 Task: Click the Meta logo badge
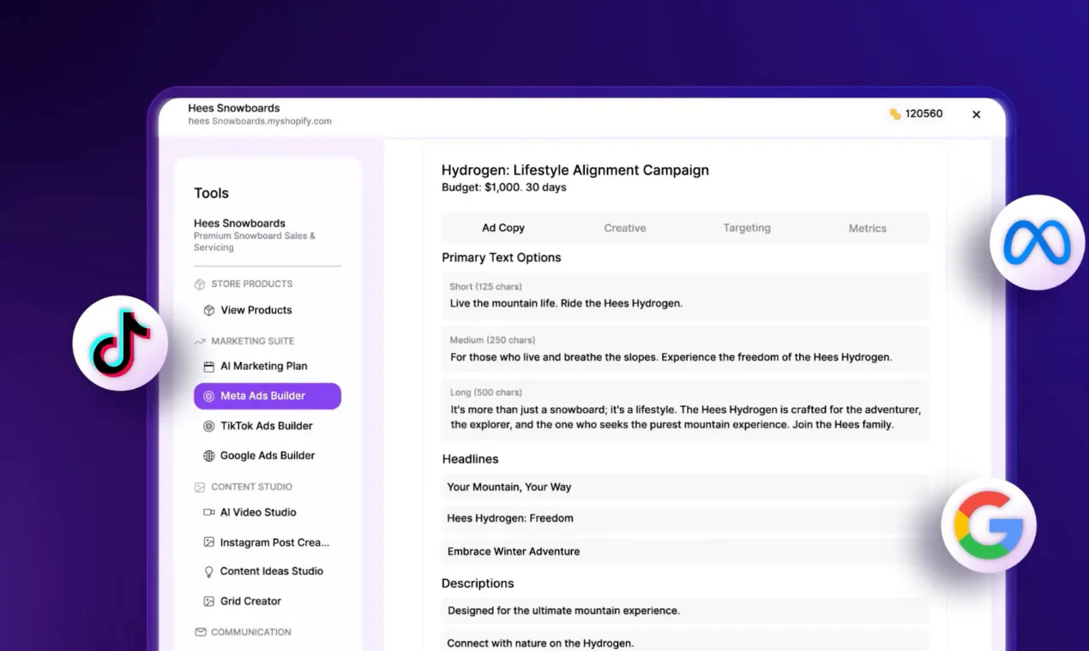(1037, 242)
